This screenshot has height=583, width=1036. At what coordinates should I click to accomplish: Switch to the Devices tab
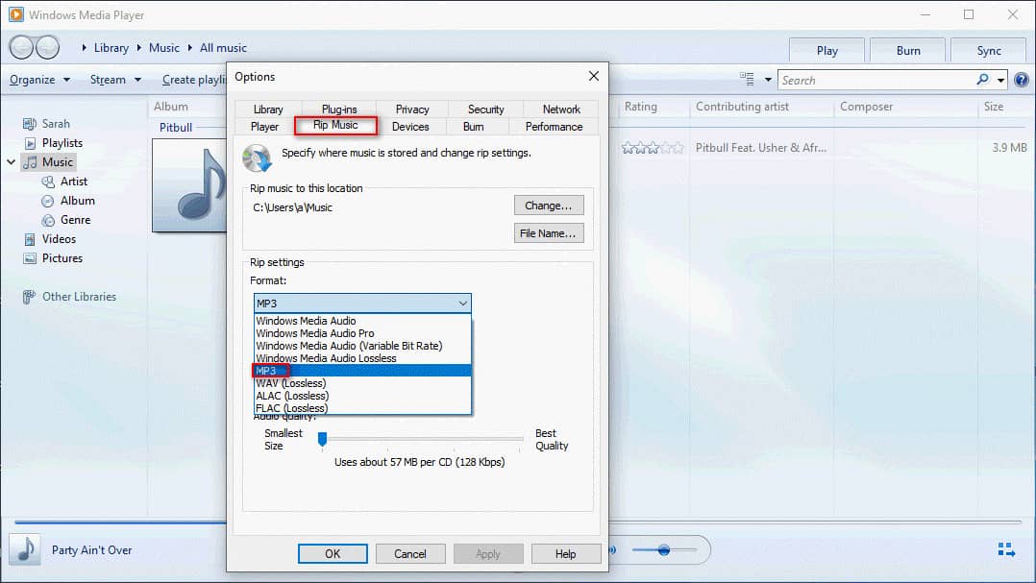[x=410, y=126]
